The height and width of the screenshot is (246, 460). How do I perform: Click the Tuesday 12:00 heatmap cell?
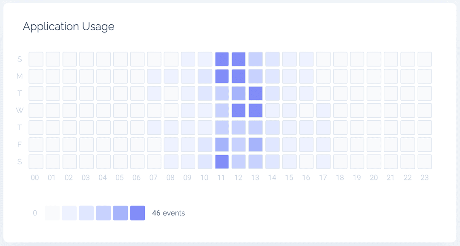point(239,93)
